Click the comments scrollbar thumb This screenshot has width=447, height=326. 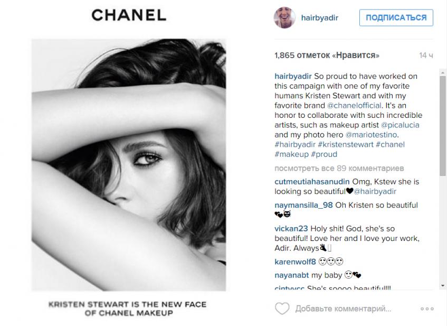tap(442, 126)
